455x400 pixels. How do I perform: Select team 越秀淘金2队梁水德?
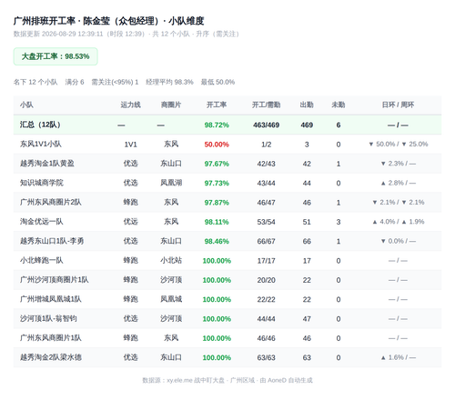pos(51,357)
